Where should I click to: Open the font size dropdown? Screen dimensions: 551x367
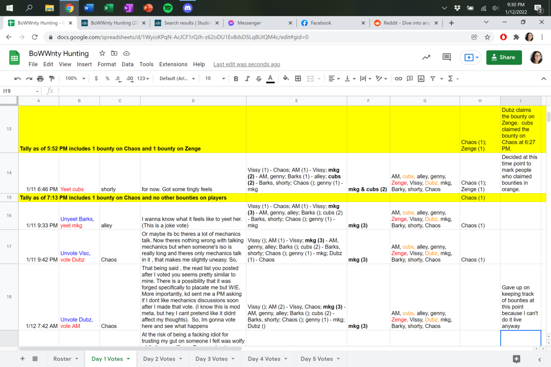(215, 78)
